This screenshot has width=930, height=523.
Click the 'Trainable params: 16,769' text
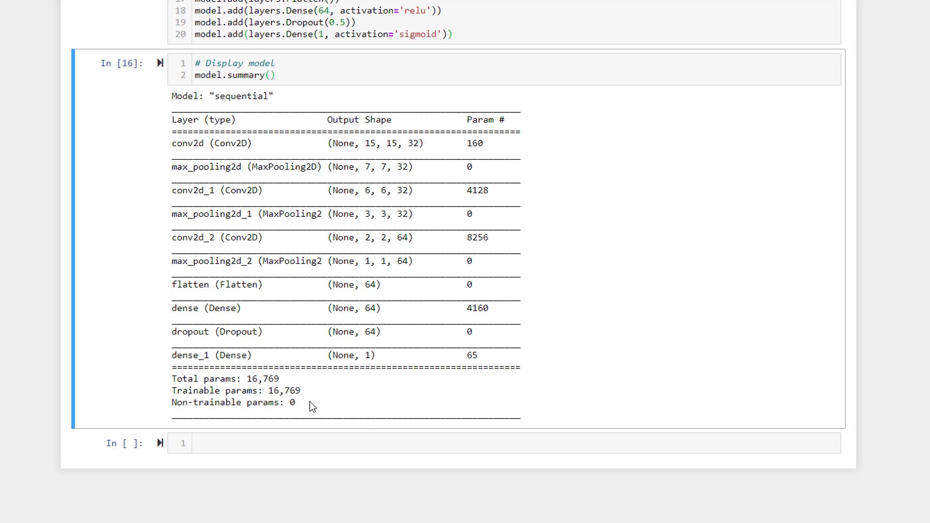pyautogui.click(x=236, y=390)
